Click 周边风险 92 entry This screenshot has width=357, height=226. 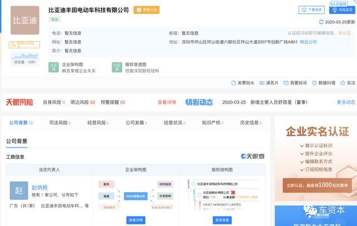(x=83, y=102)
